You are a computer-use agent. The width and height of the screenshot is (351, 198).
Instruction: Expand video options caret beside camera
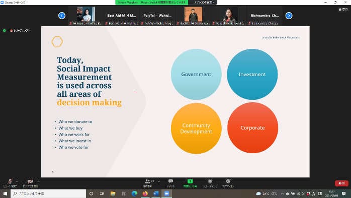(39, 181)
